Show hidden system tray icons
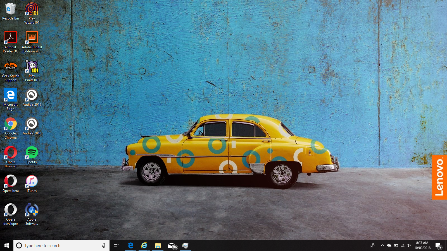Screen dimensions: 447x251 click(382, 245)
